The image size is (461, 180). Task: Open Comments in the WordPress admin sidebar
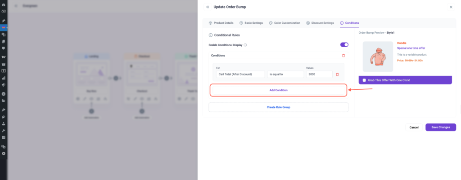click(4, 48)
